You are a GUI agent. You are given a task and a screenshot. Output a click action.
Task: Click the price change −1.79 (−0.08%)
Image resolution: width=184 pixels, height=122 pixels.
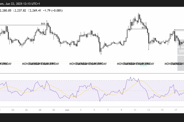(x=53, y=10)
